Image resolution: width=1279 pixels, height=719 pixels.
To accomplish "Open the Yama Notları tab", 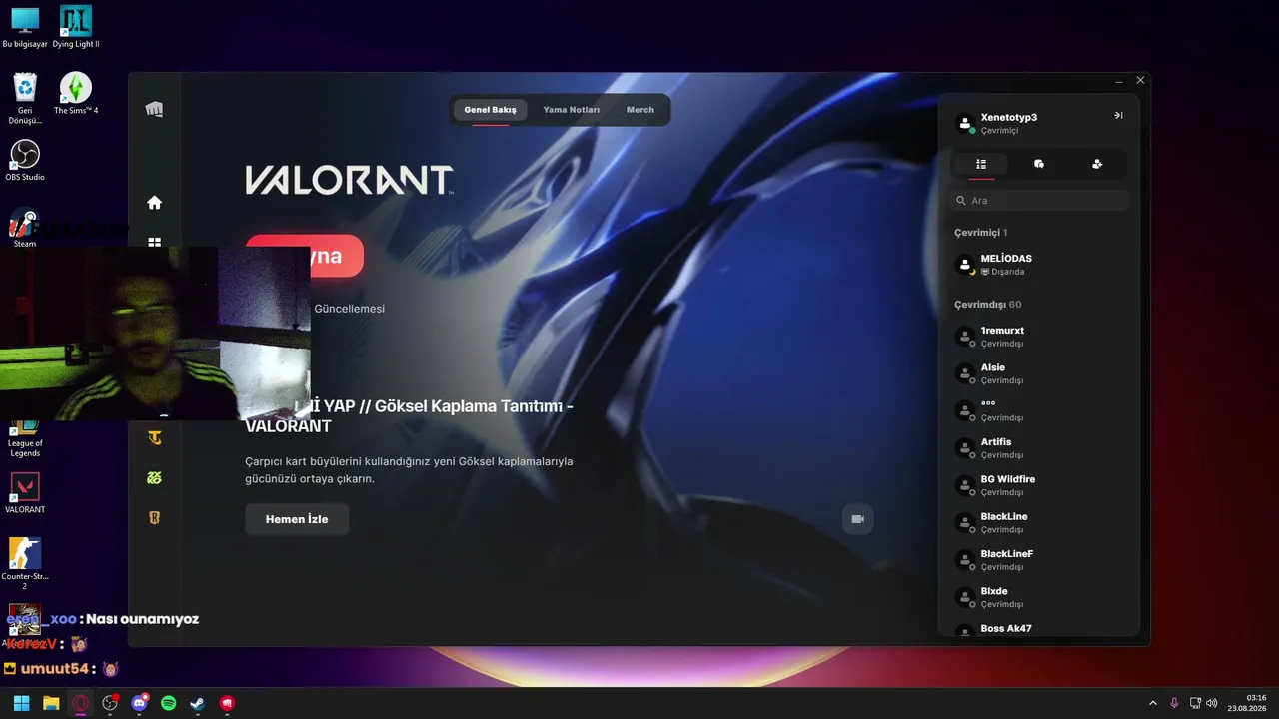I will (571, 110).
